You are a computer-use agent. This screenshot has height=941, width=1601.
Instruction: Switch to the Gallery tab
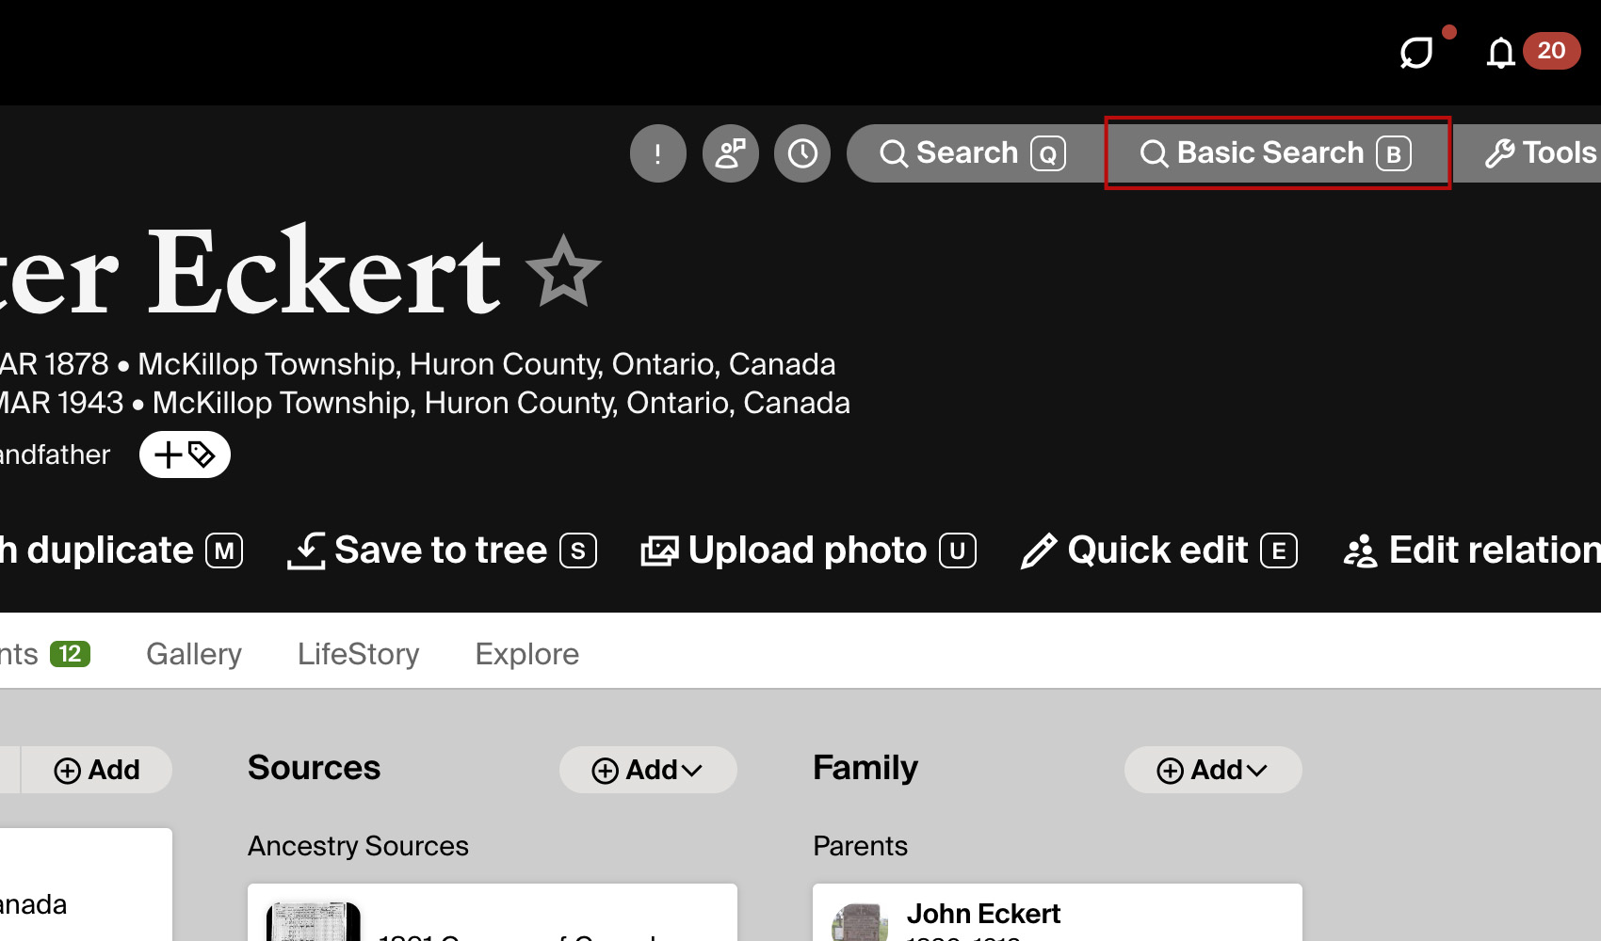click(x=194, y=654)
